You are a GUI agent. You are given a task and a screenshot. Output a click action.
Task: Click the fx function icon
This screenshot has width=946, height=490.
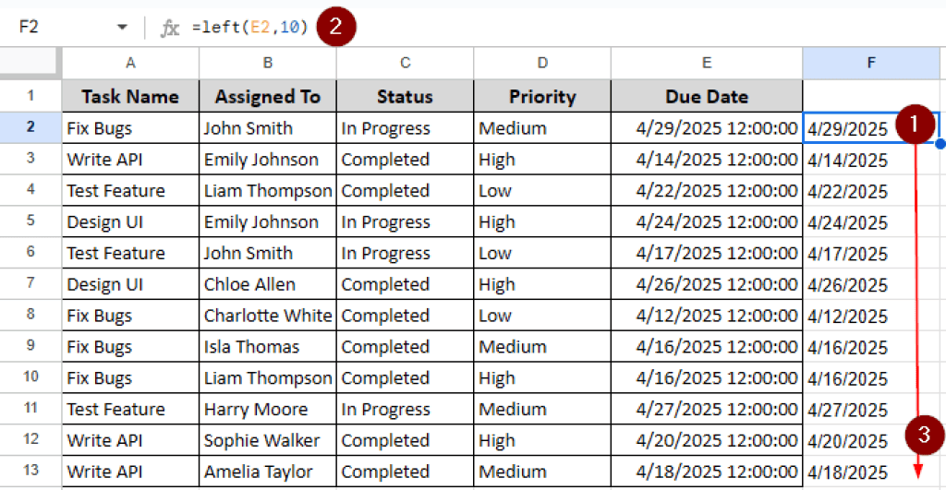(170, 28)
